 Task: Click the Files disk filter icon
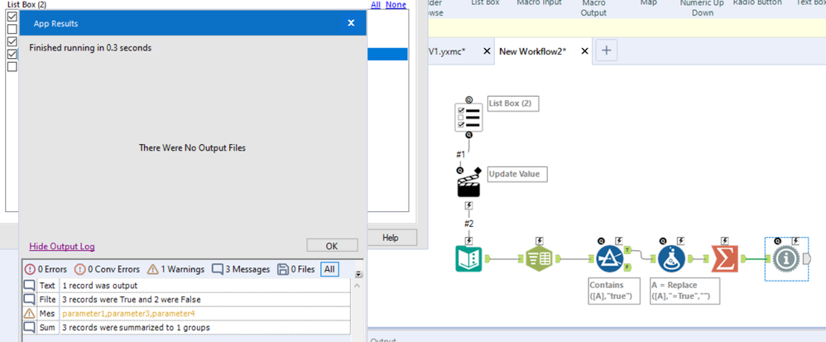coord(281,269)
